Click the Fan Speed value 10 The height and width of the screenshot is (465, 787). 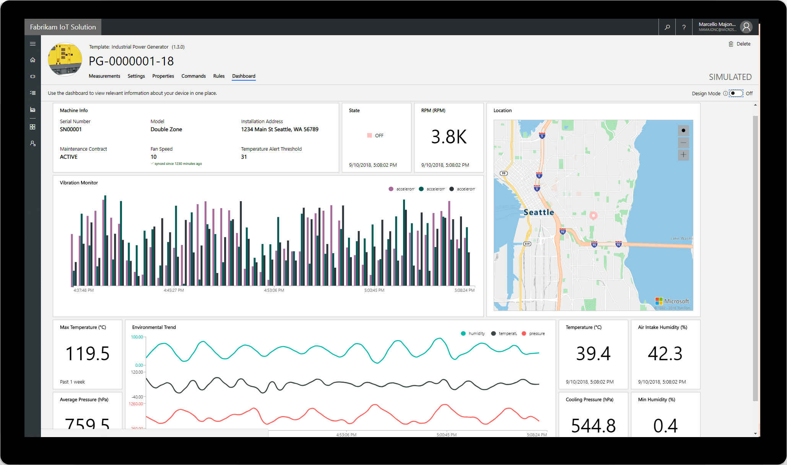point(153,157)
